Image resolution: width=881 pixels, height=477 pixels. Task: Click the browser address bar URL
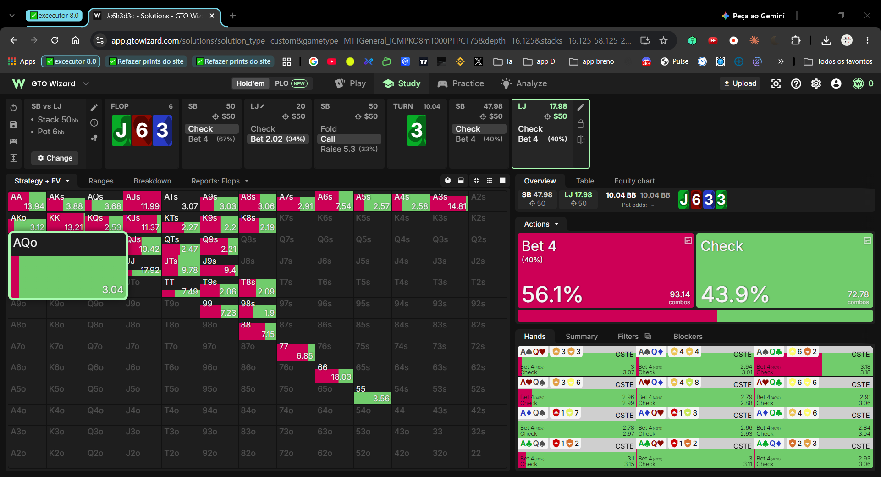pos(371,41)
